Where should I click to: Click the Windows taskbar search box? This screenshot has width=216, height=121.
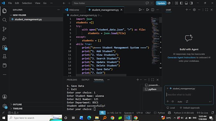[x=35, y=118]
